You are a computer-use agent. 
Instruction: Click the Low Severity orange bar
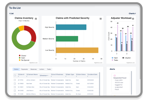tap(77, 50)
